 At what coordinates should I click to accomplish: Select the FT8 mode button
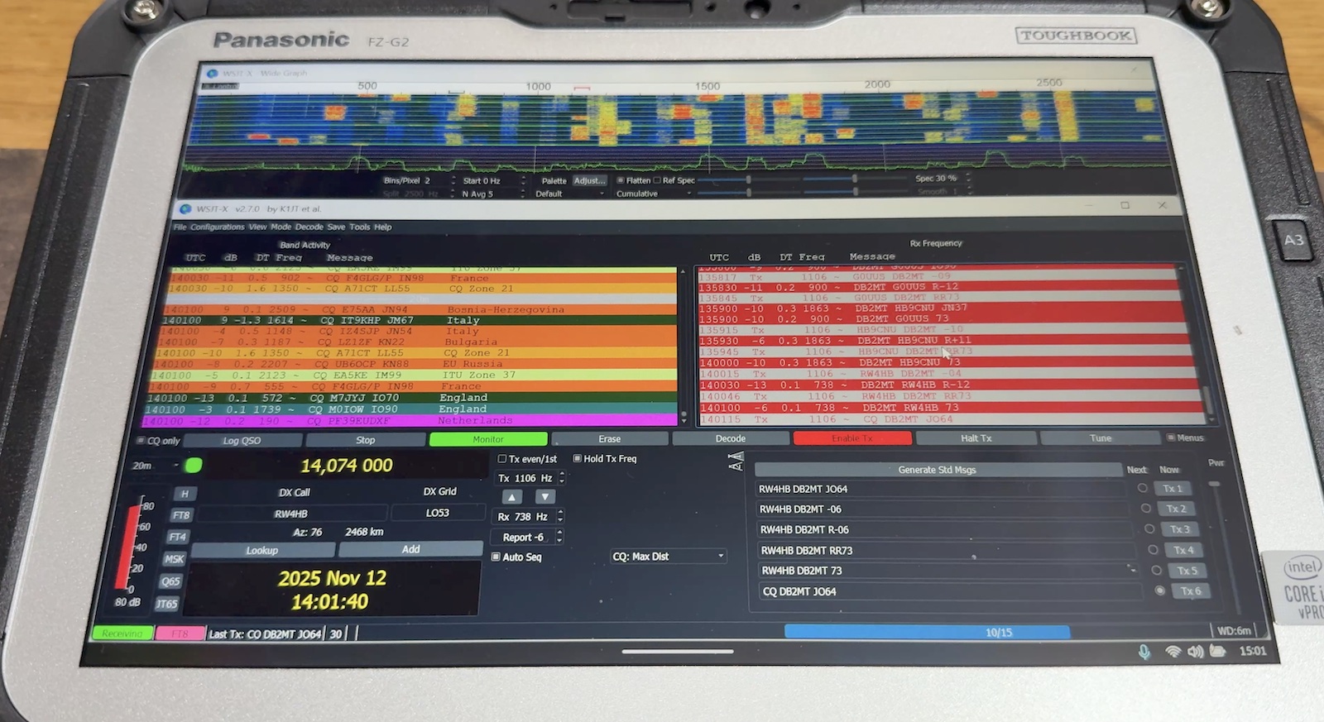point(181,515)
